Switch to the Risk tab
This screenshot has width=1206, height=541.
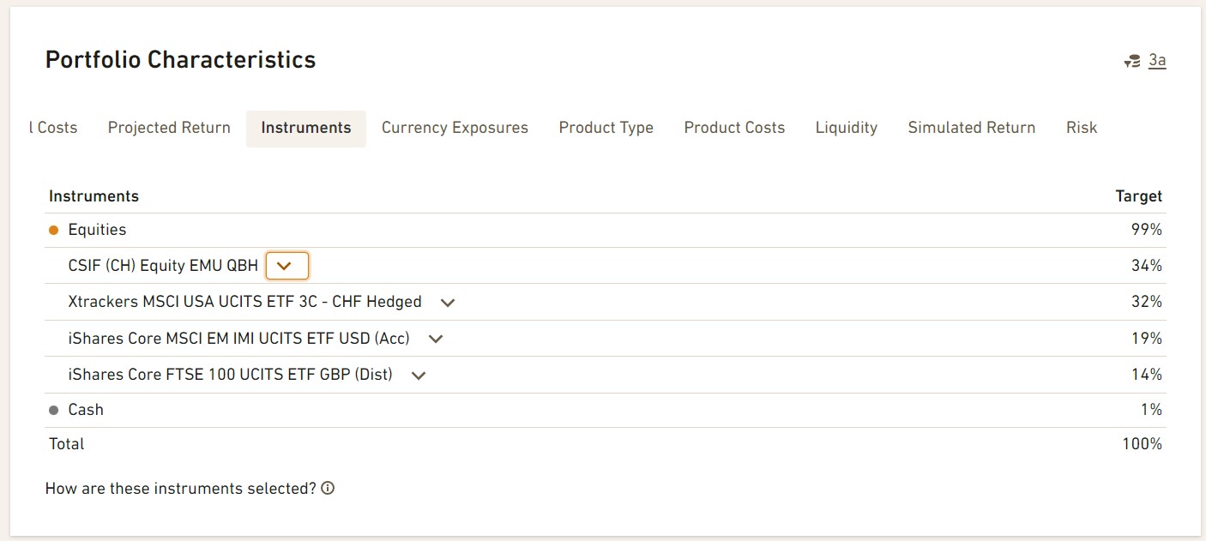(x=1081, y=128)
